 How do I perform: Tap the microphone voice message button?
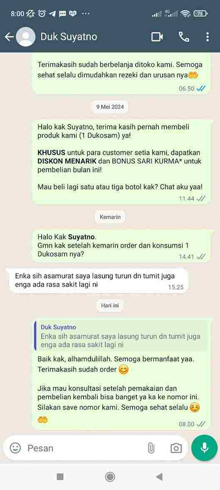204,448
